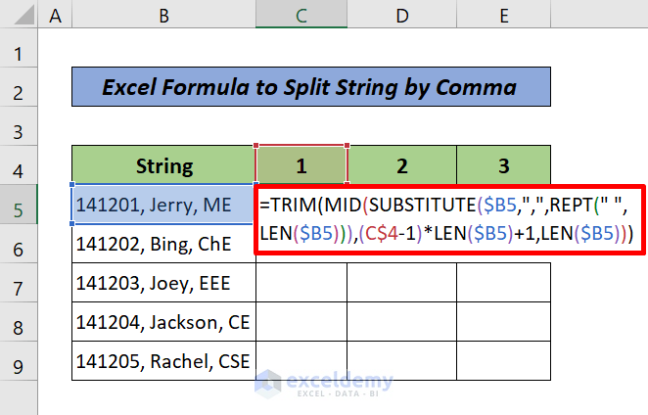Select column B header
Screen dimensions: 648x415
pos(163,14)
